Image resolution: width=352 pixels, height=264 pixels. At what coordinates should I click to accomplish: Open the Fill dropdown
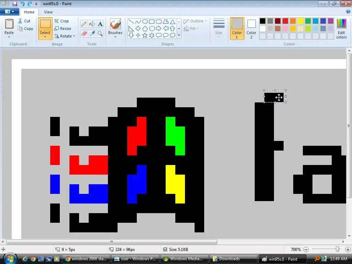click(191, 29)
